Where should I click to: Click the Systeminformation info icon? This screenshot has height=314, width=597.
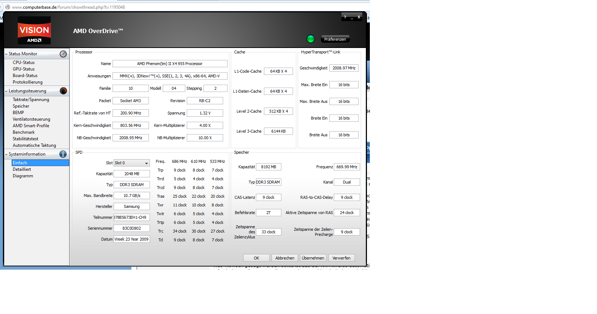click(x=63, y=154)
